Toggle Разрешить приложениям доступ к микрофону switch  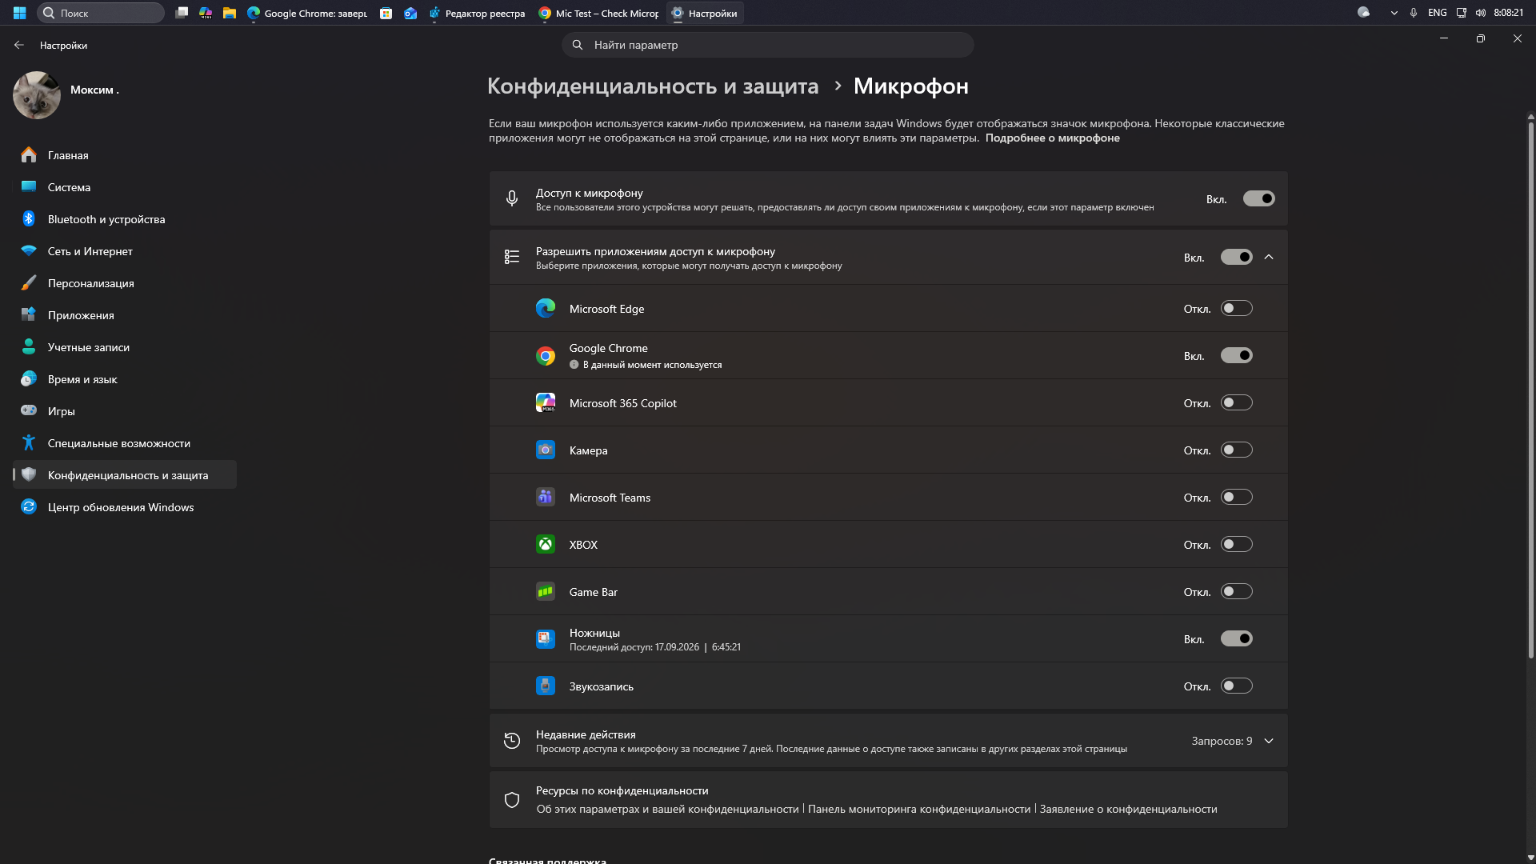click(x=1236, y=258)
